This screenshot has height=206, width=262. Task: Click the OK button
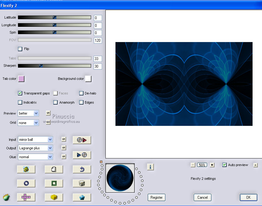click(x=248, y=197)
